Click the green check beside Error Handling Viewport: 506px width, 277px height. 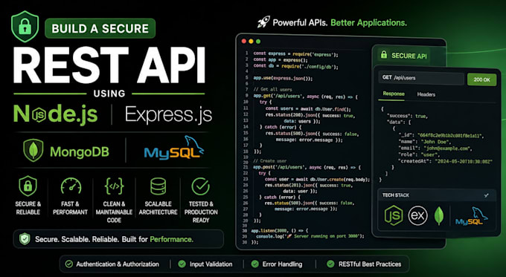click(x=255, y=264)
